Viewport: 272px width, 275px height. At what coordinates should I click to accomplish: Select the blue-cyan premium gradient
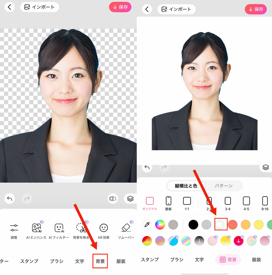pyautogui.click(x=173, y=241)
